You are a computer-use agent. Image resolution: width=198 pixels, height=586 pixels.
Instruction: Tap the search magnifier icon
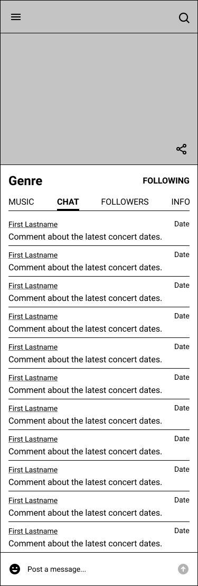click(184, 17)
